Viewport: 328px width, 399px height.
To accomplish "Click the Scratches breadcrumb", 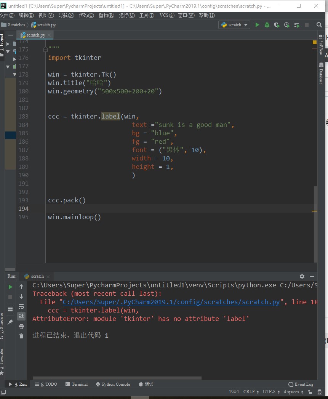I will (13, 25).
